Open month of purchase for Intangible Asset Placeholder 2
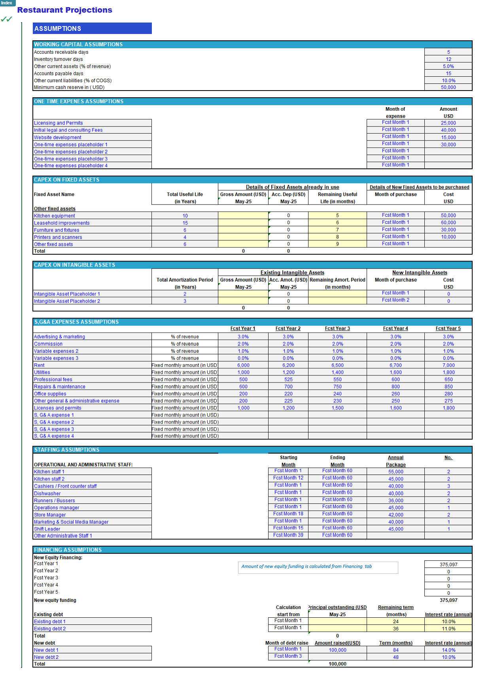Image resolution: width=492 pixels, height=681 pixels. click(x=395, y=301)
